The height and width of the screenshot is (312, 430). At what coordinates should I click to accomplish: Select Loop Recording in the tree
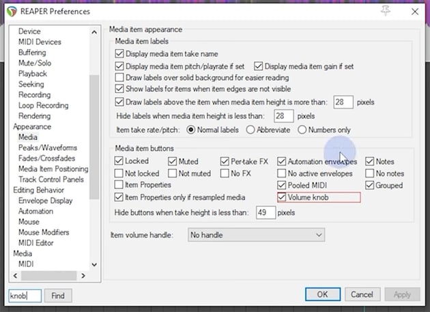tap(43, 105)
